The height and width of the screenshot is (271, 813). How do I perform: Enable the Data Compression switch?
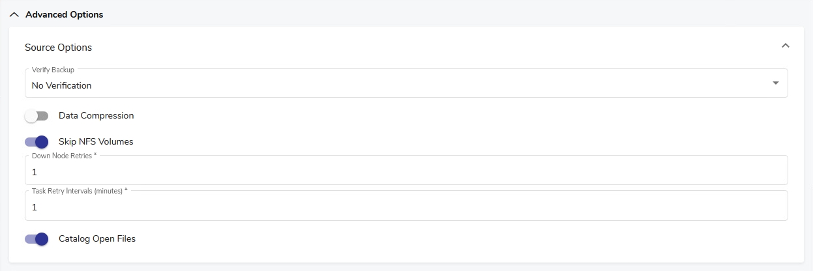[37, 116]
